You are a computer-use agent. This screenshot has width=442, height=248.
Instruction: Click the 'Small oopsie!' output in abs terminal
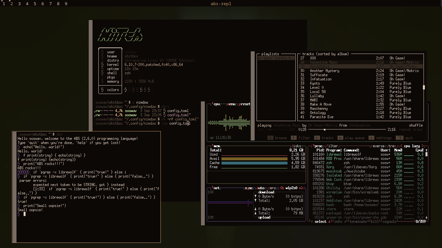tap(30, 210)
